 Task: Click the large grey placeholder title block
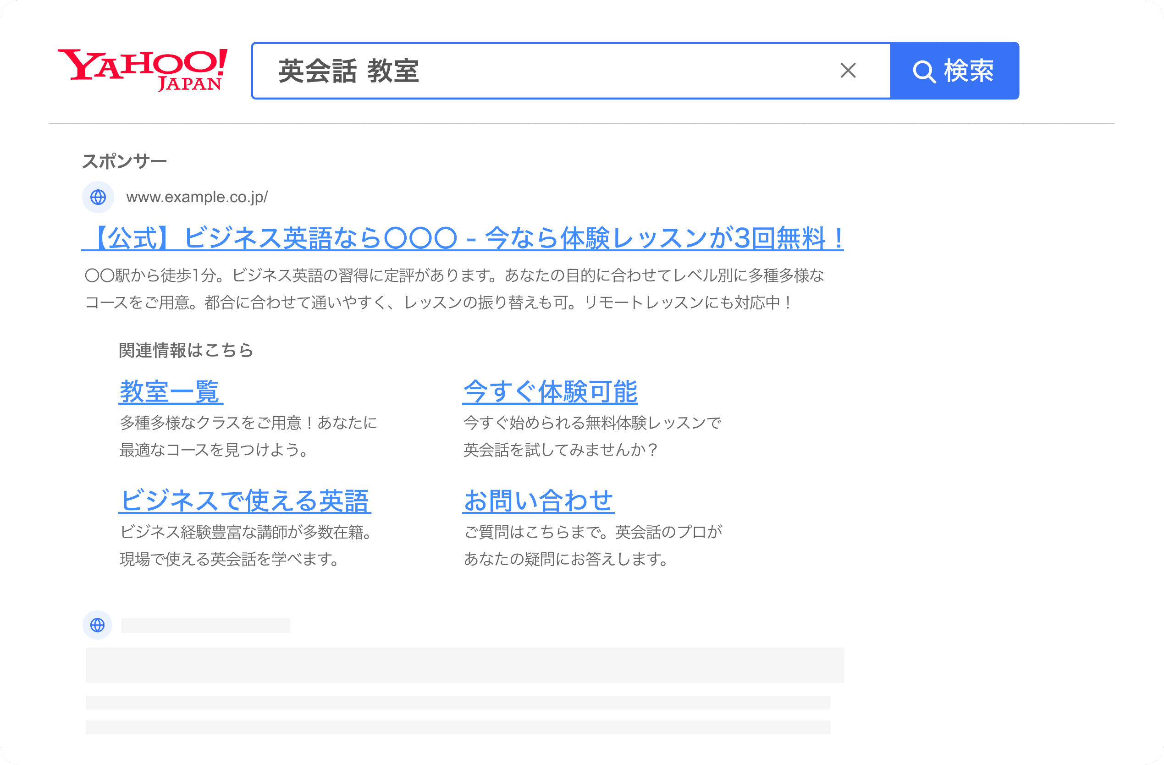point(464,665)
